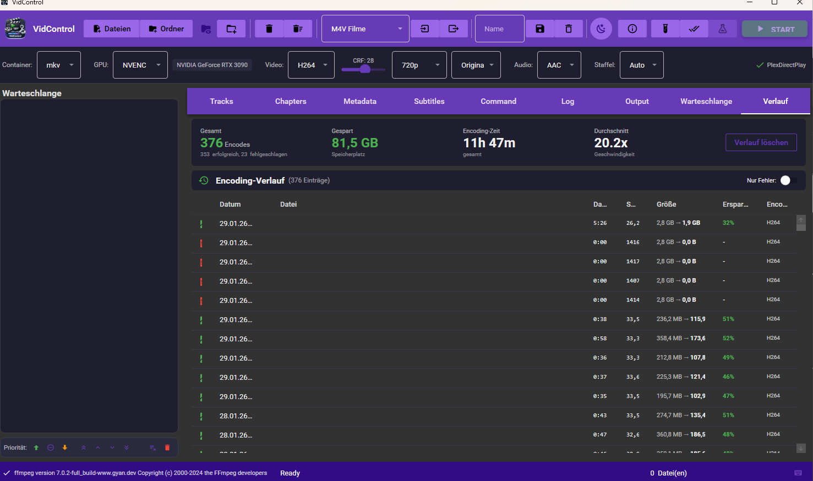The image size is (813, 481).
Task: Save preset with the floppy disk icon
Action: click(x=540, y=29)
